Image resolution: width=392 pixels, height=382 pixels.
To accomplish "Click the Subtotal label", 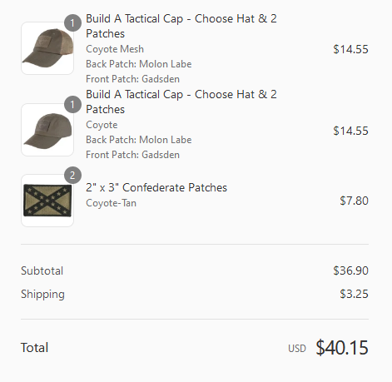I will pos(42,270).
